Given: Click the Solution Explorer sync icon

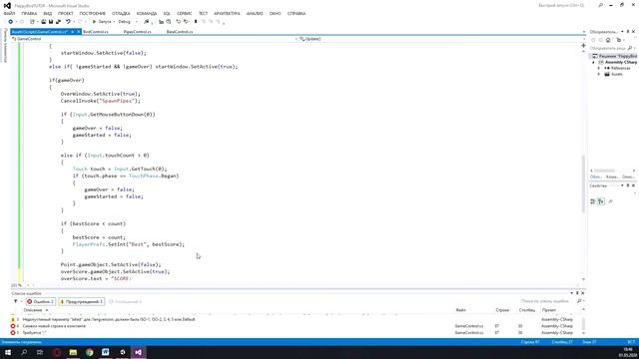Looking at the screenshot, I should (x=619, y=40).
